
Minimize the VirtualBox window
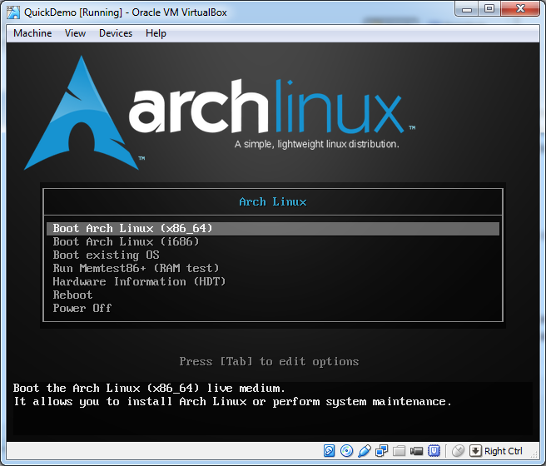467,9
